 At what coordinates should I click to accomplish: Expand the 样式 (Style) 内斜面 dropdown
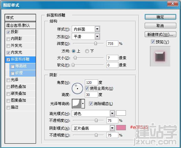click(x=97, y=29)
